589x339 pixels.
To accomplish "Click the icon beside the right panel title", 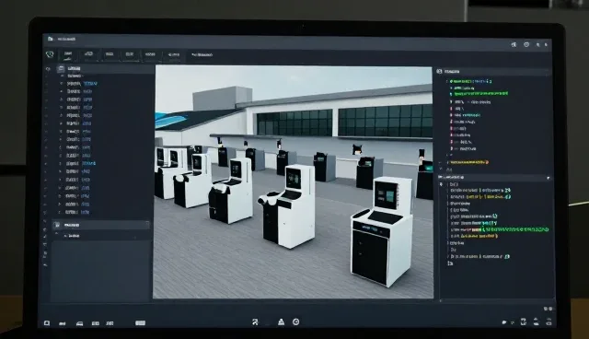I will [x=439, y=72].
